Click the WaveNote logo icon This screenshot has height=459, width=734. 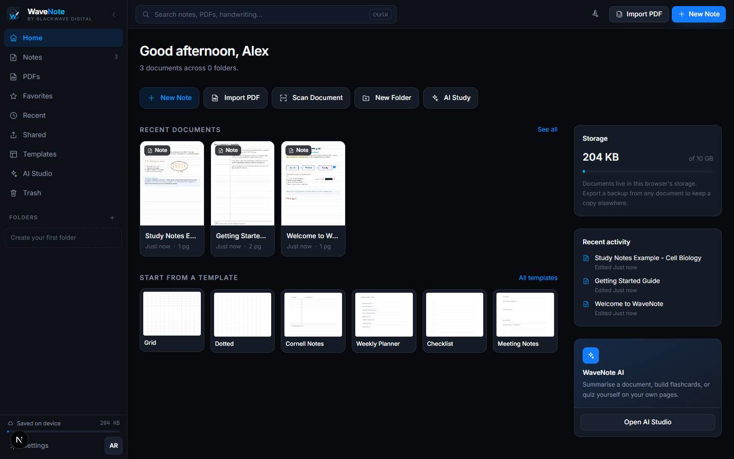coord(14,14)
